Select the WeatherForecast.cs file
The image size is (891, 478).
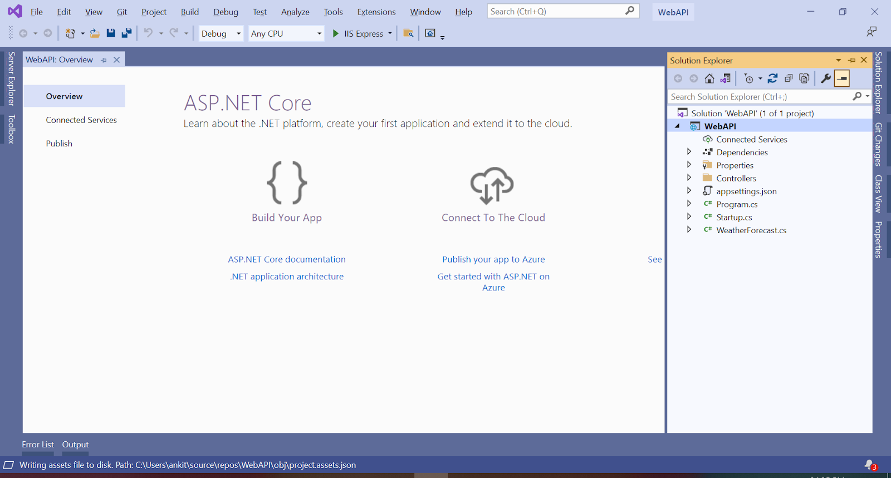[x=751, y=230]
